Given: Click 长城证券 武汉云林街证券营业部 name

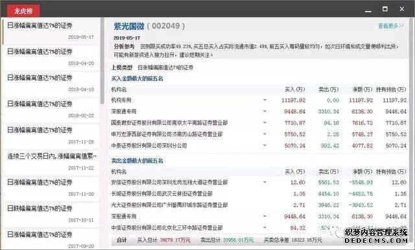Looking at the screenshot, I should pos(161,194).
